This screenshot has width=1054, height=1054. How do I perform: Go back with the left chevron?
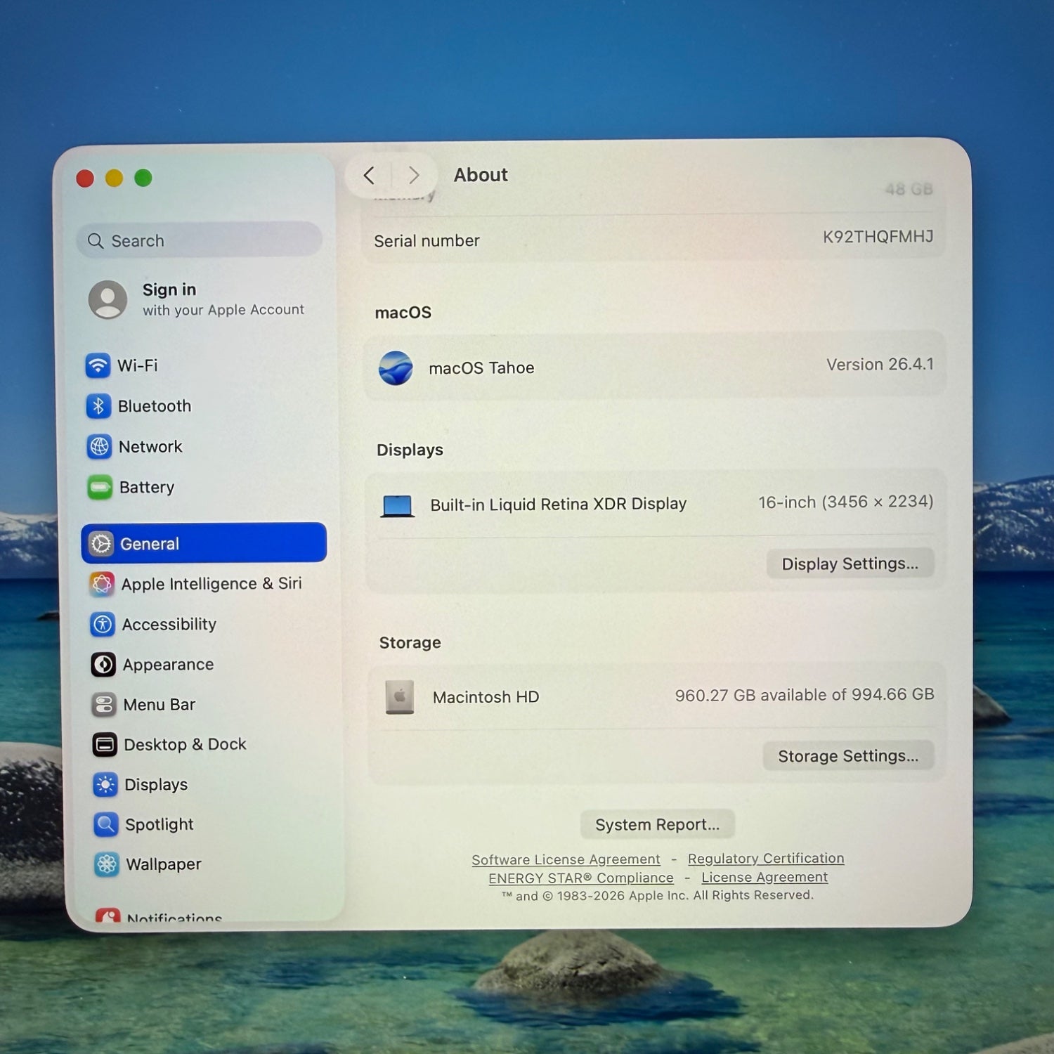(x=369, y=176)
